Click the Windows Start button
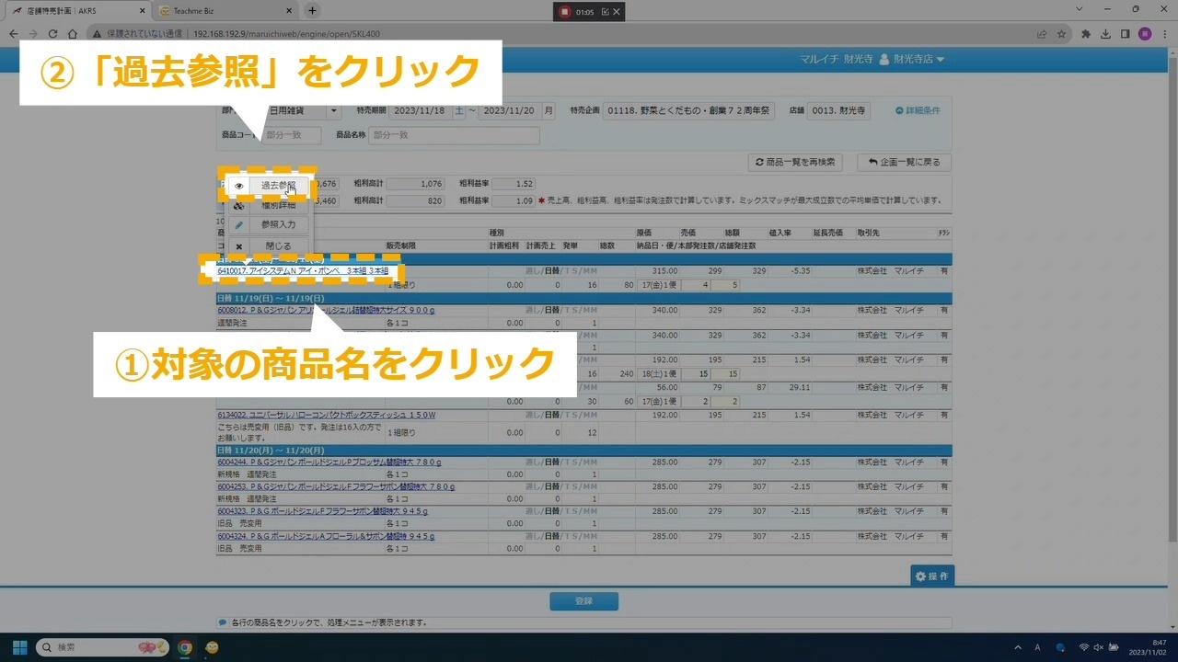 [19, 647]
